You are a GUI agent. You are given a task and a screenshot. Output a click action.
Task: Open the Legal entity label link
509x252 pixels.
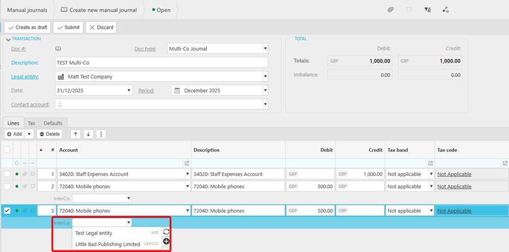click(25, 77)
